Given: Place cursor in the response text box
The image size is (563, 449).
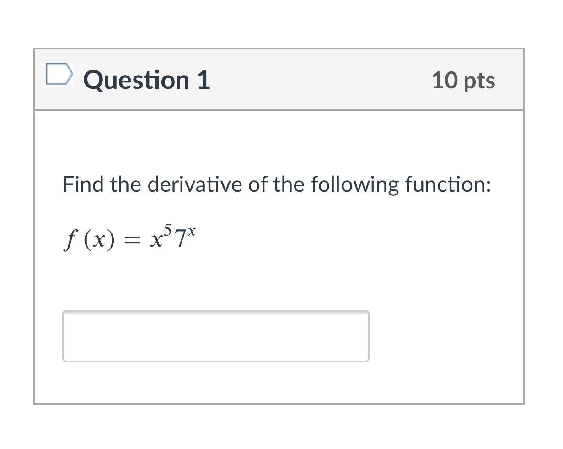Looking at the screenshot, I should click(215, 335).
